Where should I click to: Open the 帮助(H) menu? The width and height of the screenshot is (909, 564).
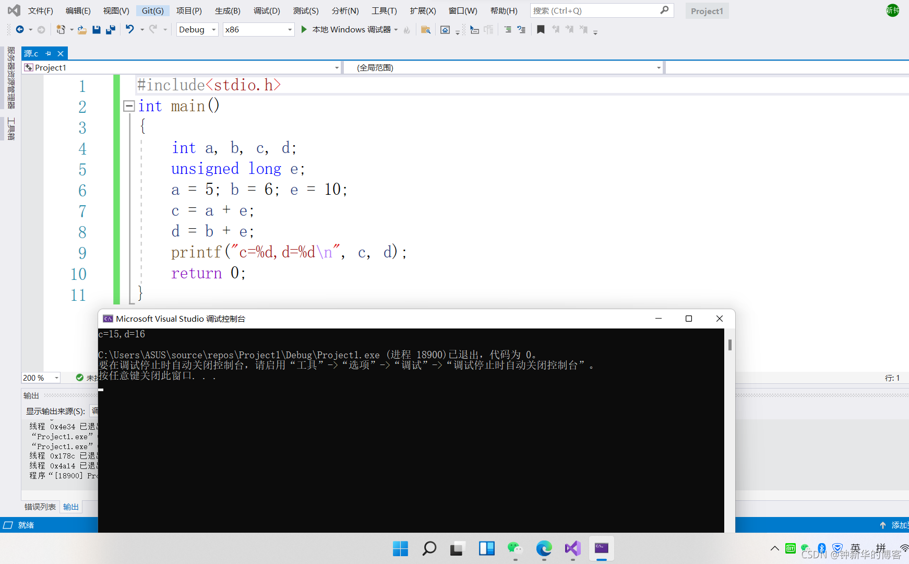pyautogui.click(x=504, y=10)
